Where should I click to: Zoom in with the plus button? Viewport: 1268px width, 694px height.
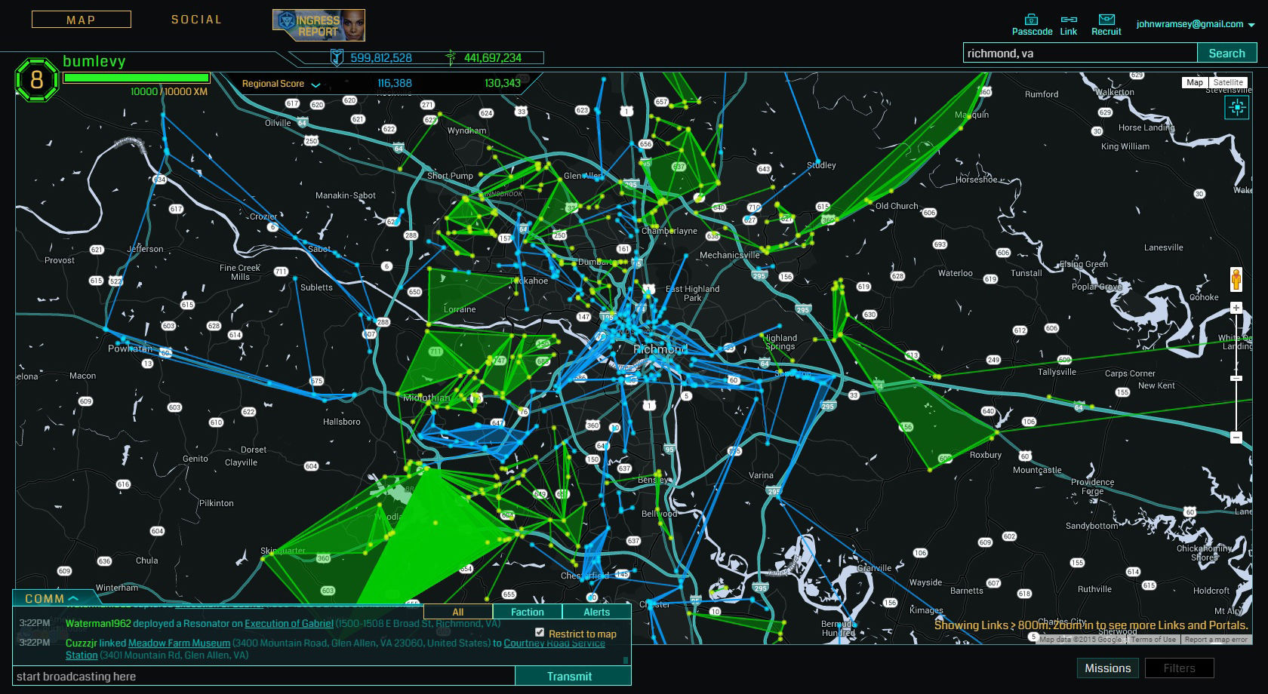[1236, 308]
